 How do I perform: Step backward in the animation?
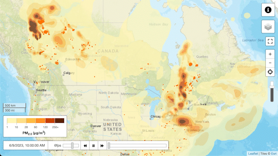pos(85,146)
